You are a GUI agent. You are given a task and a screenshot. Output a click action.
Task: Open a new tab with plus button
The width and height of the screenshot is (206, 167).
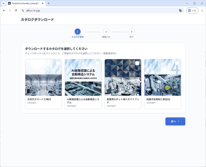[49, 4]
